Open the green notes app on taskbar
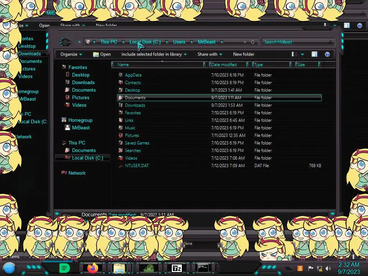This screenshot has height=276, width=368. [x=65, y=268]
